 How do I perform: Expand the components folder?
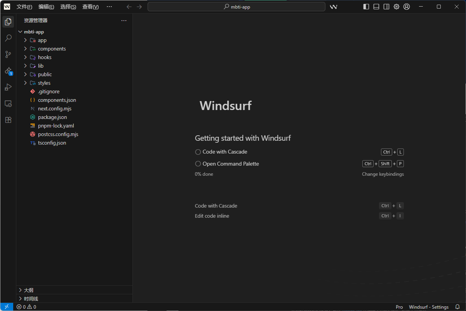click(x=52, y=49)
